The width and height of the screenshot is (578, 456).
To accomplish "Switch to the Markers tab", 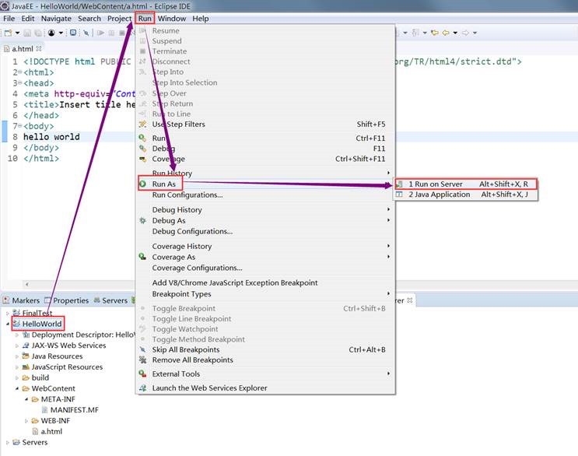I will pos(21,300).
